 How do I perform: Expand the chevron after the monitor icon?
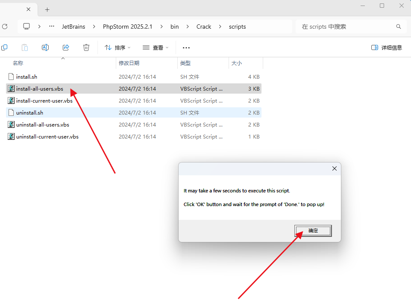[x=39, y=27]
